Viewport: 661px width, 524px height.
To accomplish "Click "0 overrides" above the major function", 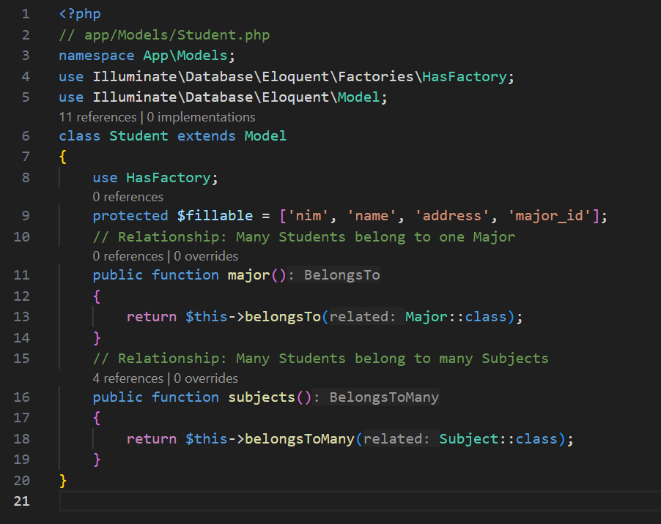I will point(205,256).
